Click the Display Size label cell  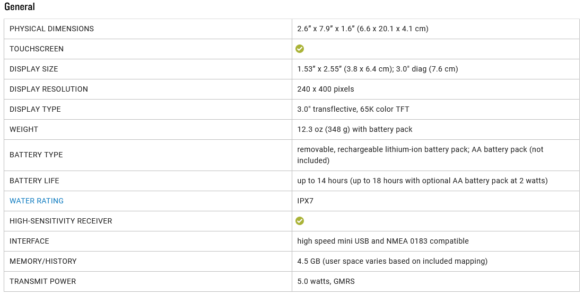(x=34, y=69)
